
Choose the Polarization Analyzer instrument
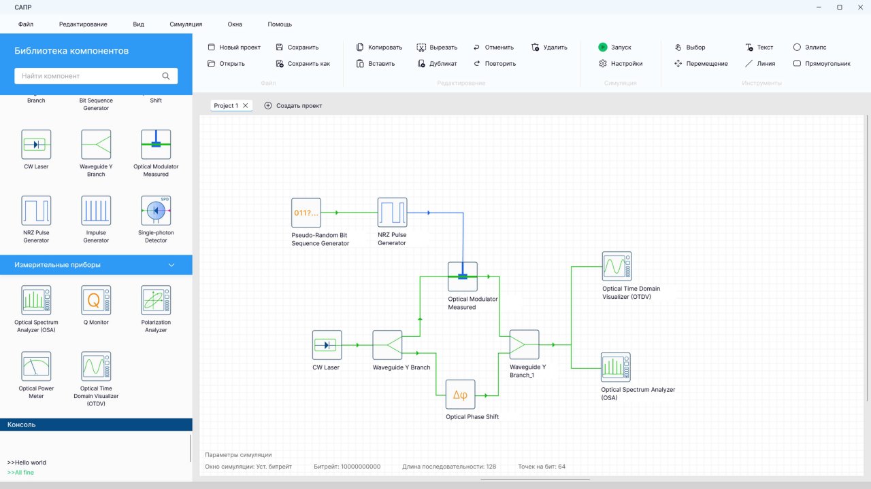tap(155, 300)
